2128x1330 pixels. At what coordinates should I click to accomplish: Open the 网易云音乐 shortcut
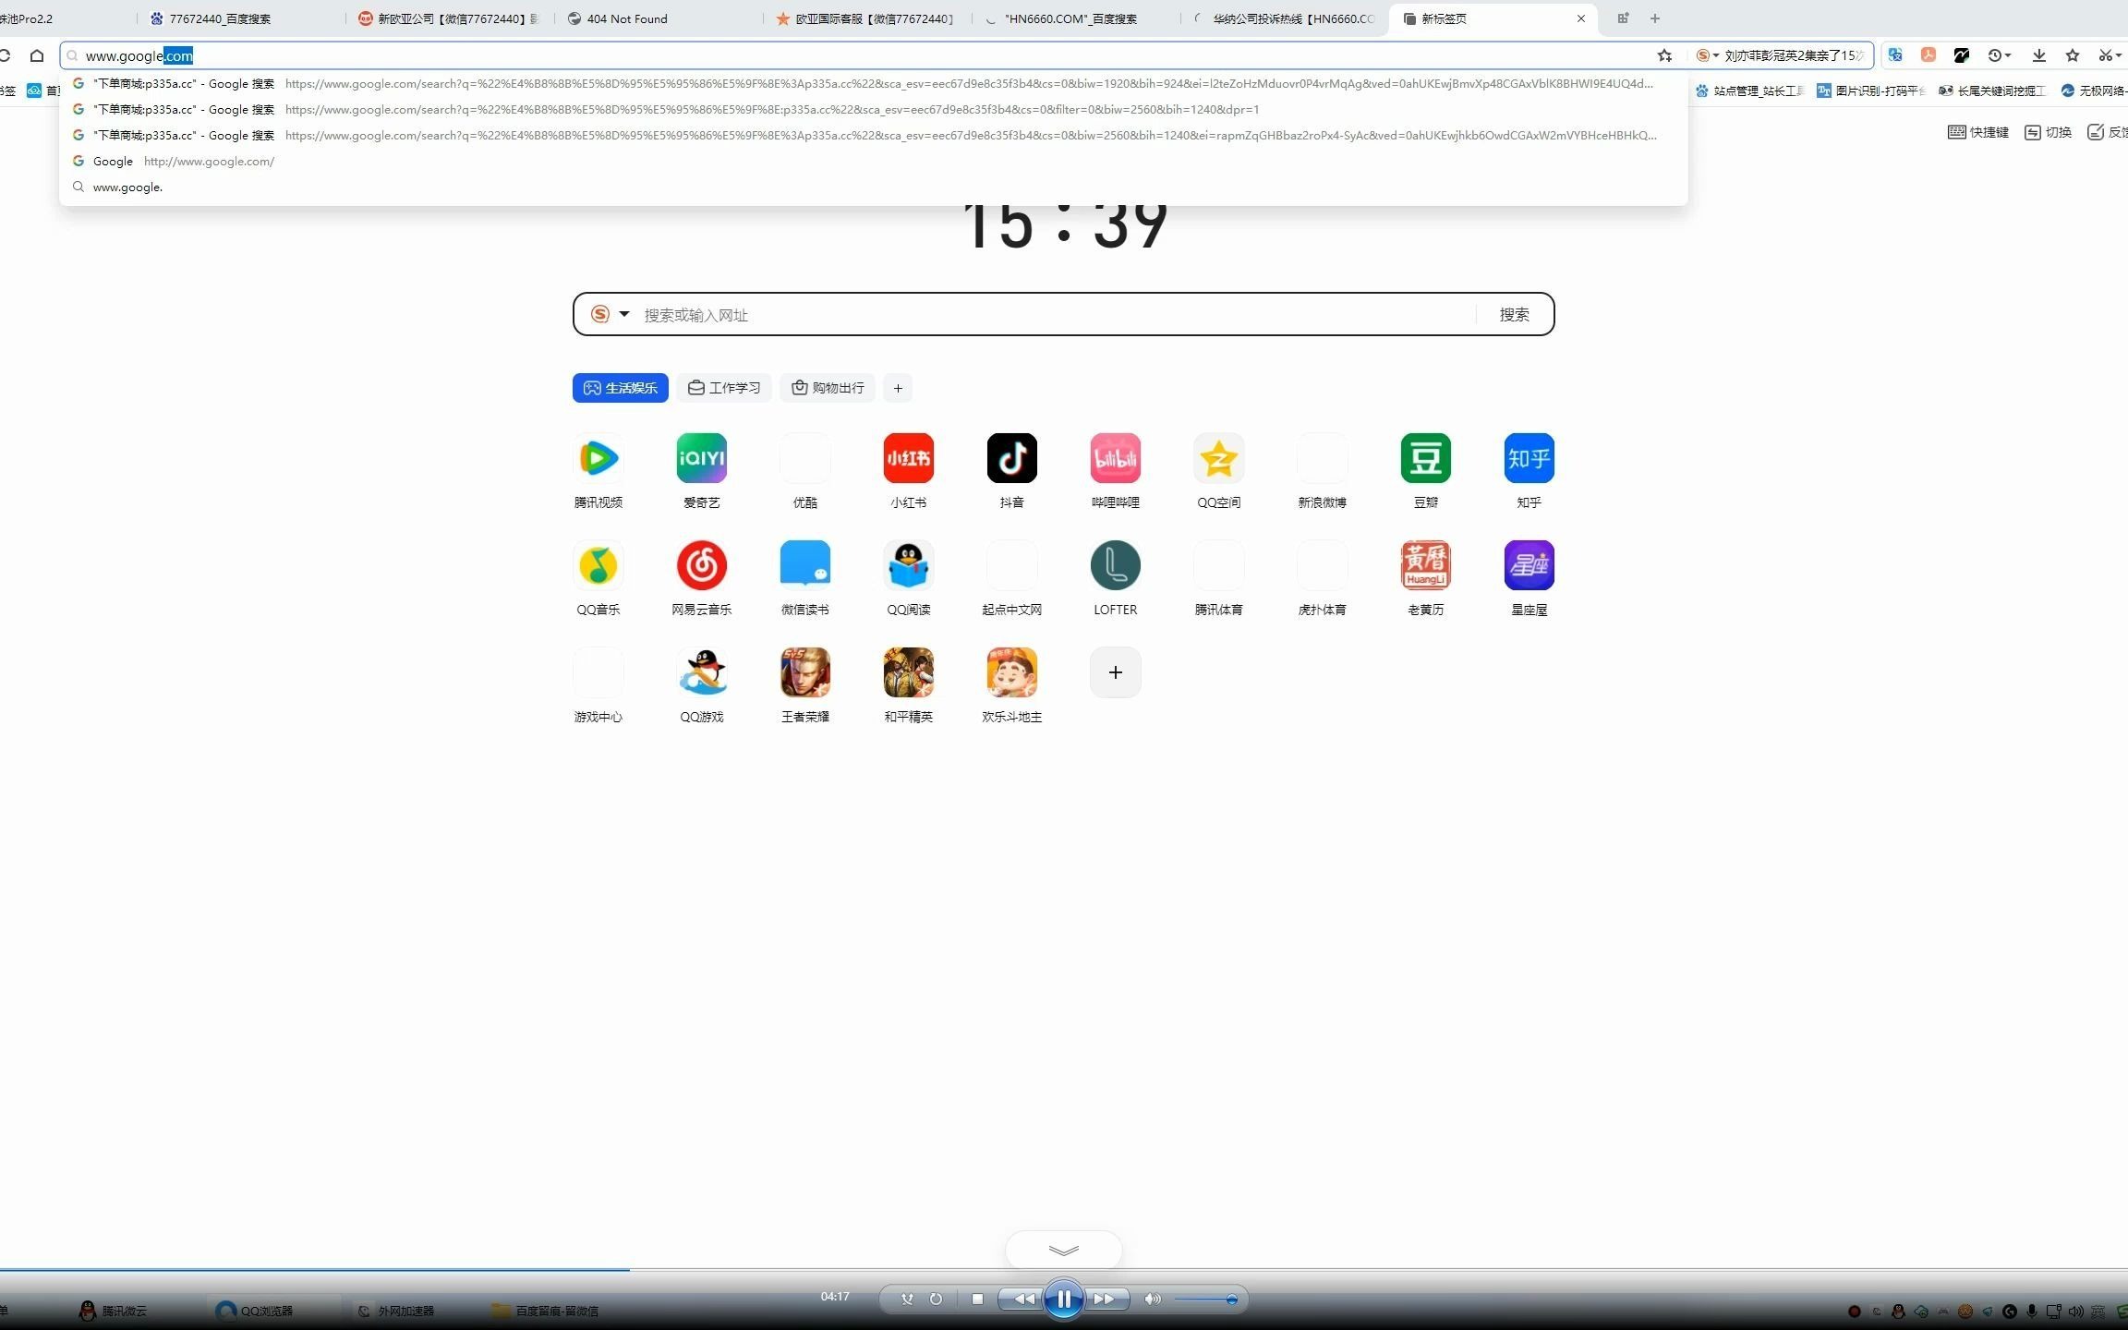(x=702, y=565)
